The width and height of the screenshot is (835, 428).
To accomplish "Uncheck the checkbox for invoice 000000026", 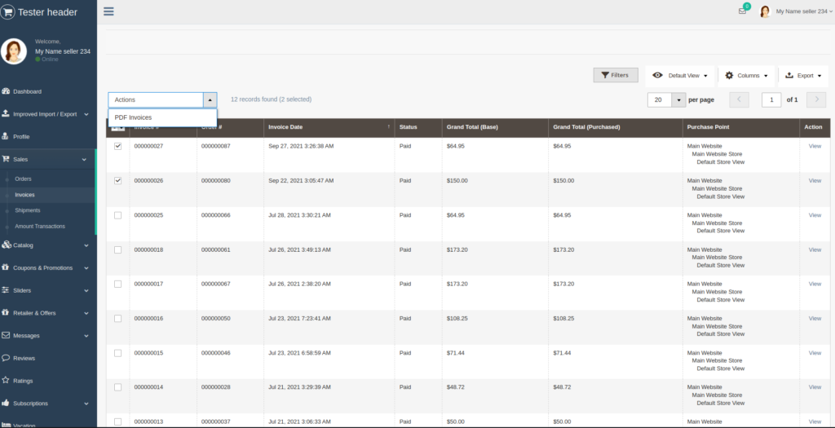I will pos(118,180).
